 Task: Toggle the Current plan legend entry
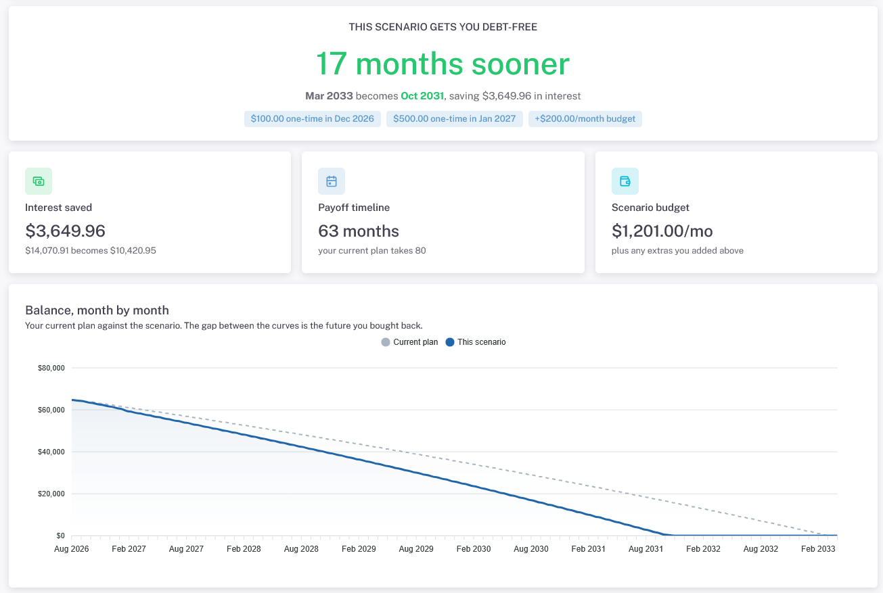point(410,342)
